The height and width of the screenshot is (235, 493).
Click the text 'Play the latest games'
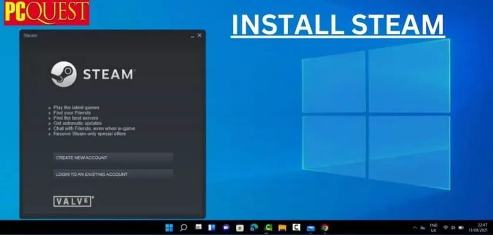click(76, 107)
